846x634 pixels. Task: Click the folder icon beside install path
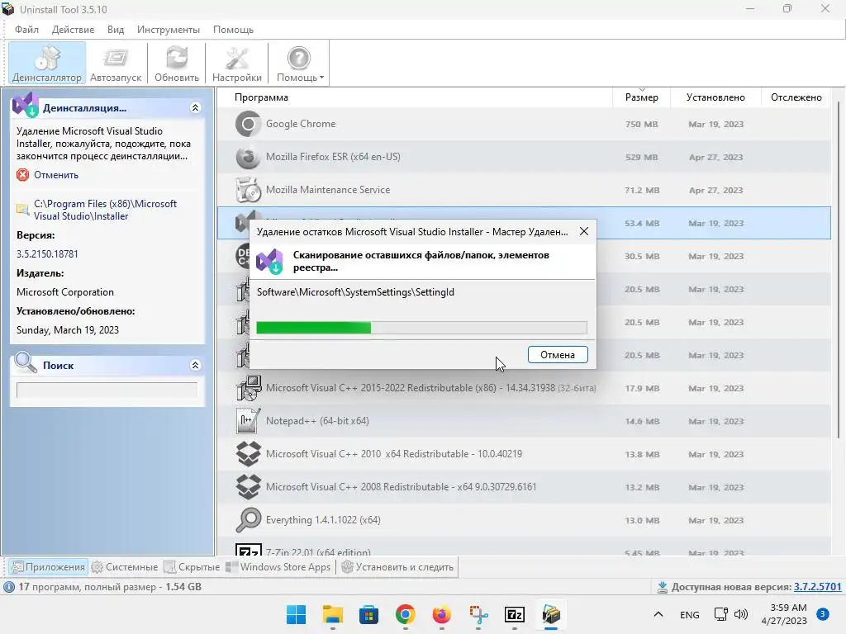[x=22, y=209]
